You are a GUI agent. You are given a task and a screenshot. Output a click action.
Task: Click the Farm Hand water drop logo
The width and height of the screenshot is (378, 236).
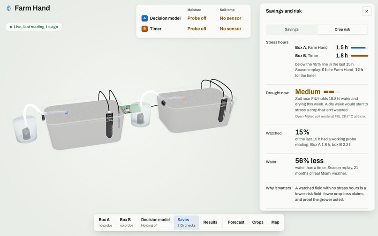point(9,8)
